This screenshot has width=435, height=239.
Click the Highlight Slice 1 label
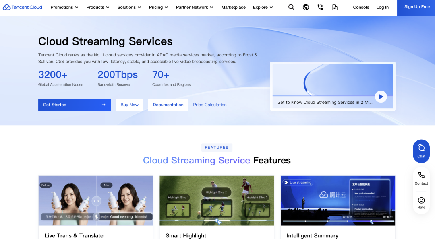coord(178,198)
